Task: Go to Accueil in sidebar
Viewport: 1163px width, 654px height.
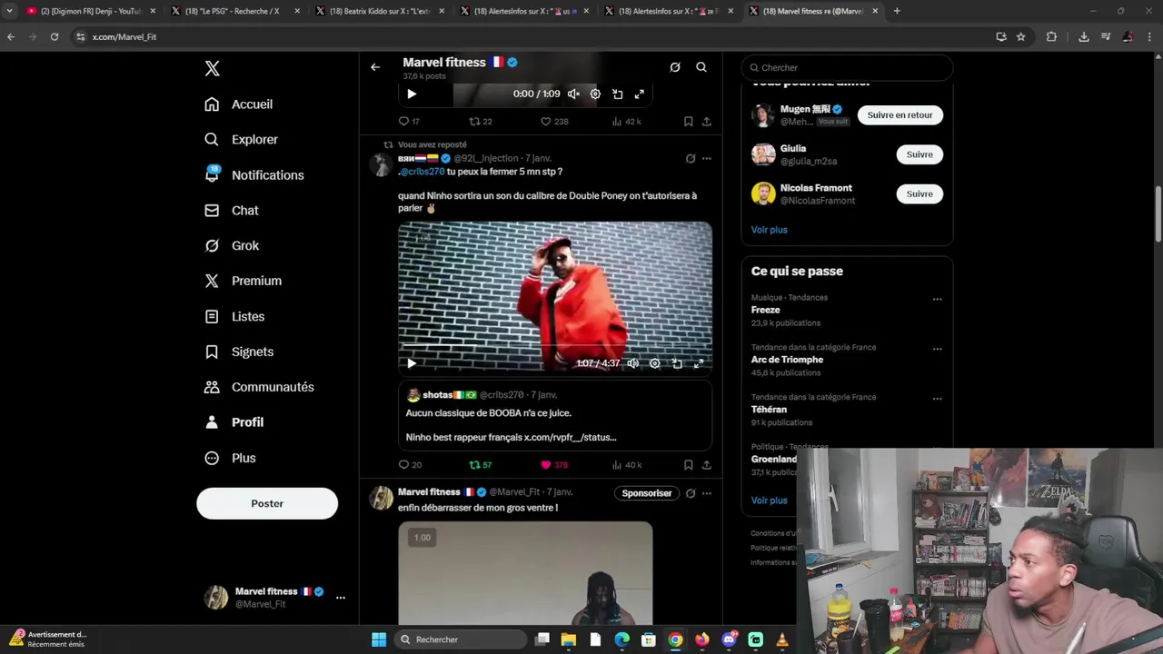Action: pyautogui.click(x=238, y=104)
